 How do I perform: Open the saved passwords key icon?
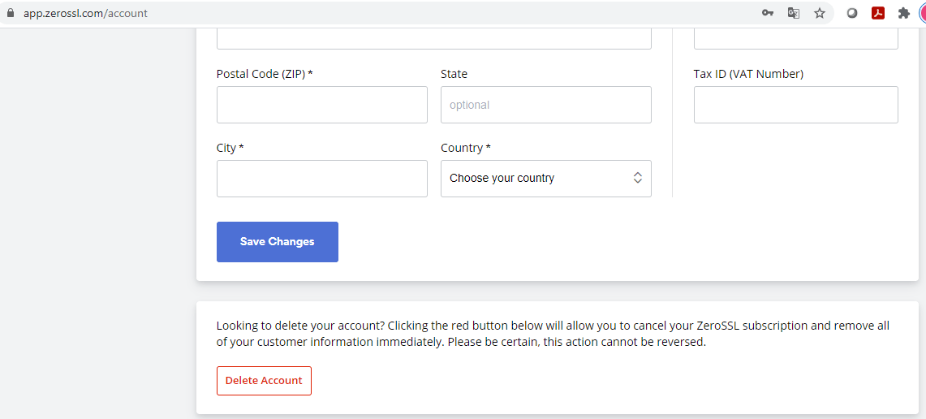tap(767, 13)
